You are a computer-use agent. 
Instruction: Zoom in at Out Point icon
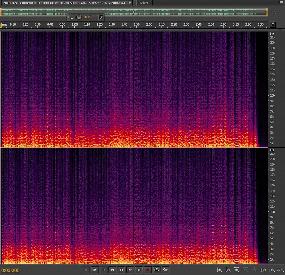[272, 270]
